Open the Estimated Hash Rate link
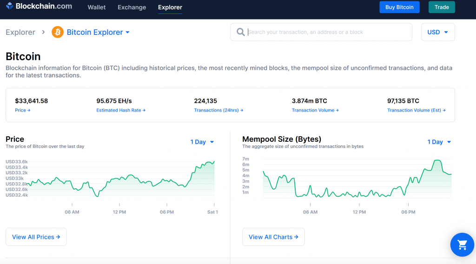The image size is (476, 264). tap(121, 110)
